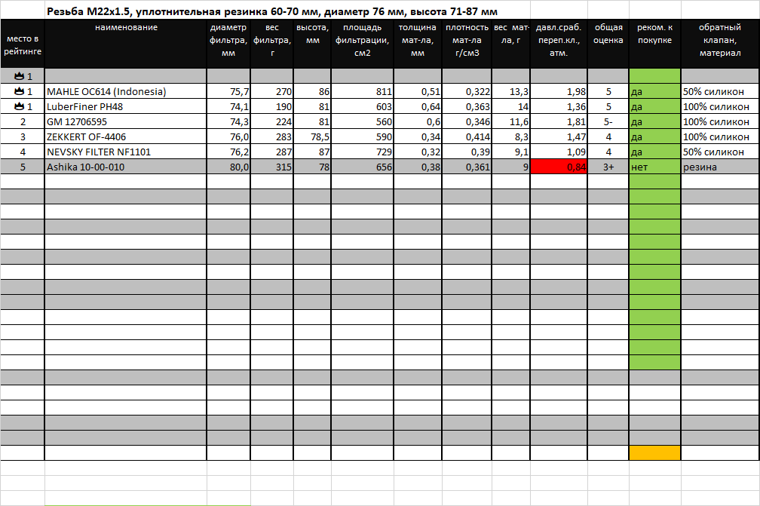Click the "реком. к покупке" header cell
This screenshot has height=506, width=760.
pyautogui.click(x=654, y=44)
